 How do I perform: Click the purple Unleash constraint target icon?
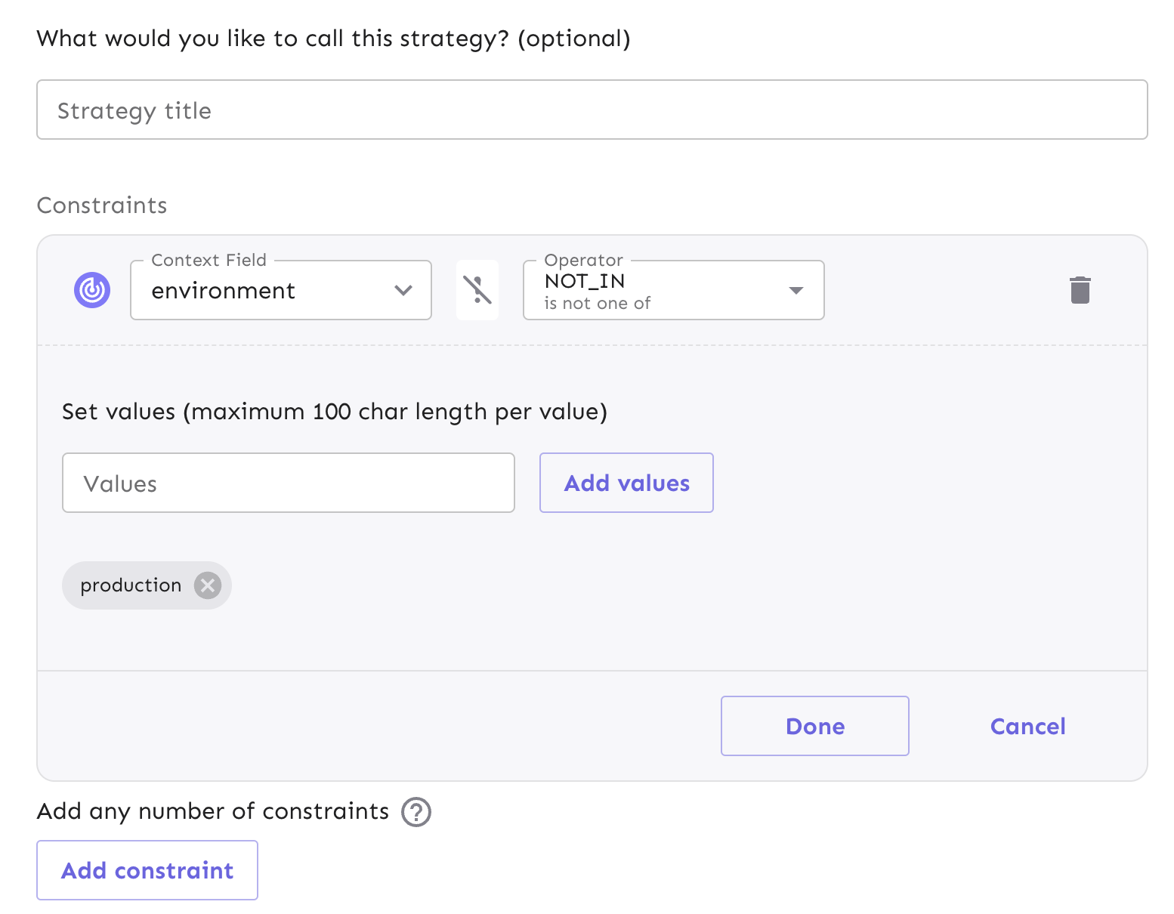coord(91,289)
